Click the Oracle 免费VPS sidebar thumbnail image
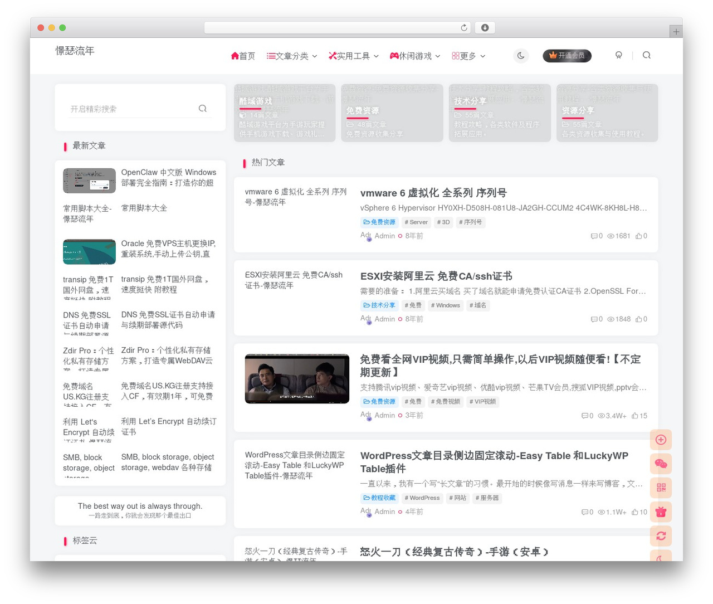The width and height of the screenshot is (713, 604). [89, 252]
